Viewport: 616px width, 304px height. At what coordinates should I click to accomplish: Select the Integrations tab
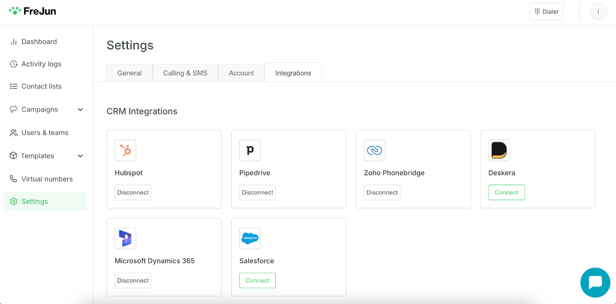pyautogui.click(x=293, y=73)
